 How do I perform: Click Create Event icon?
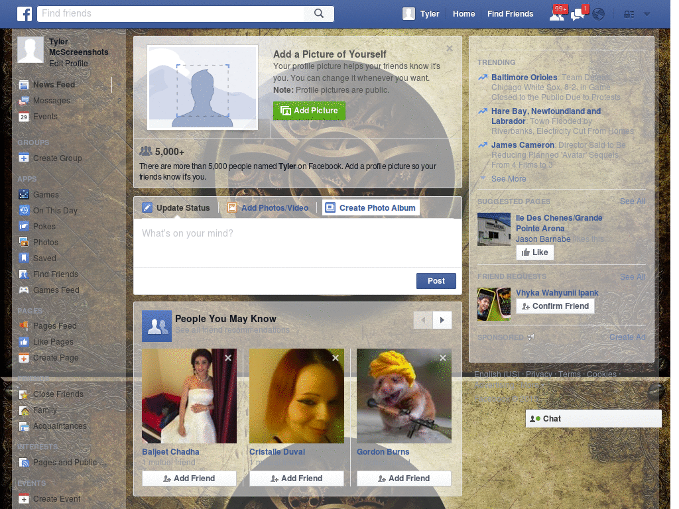tap(24, 498)
